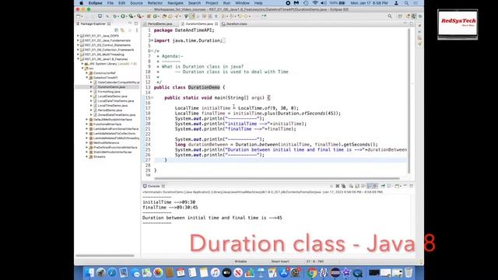This screenshot has height=280, width=498.
Task: Toggle Show Console When Standard Error Changes
Action: (375, 186)
